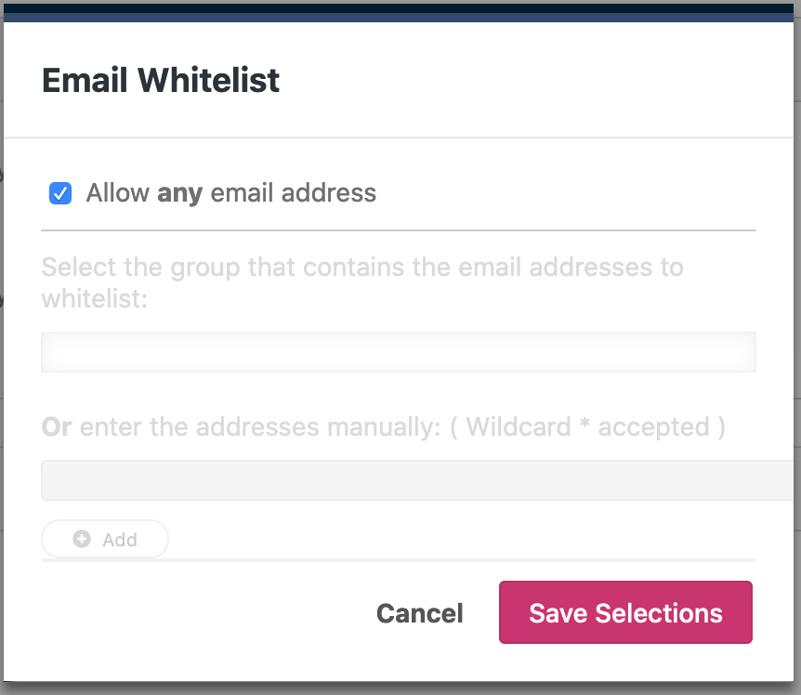
Task: Click the bold word "any" in checkbox label
Action: (x=179, y=193)
